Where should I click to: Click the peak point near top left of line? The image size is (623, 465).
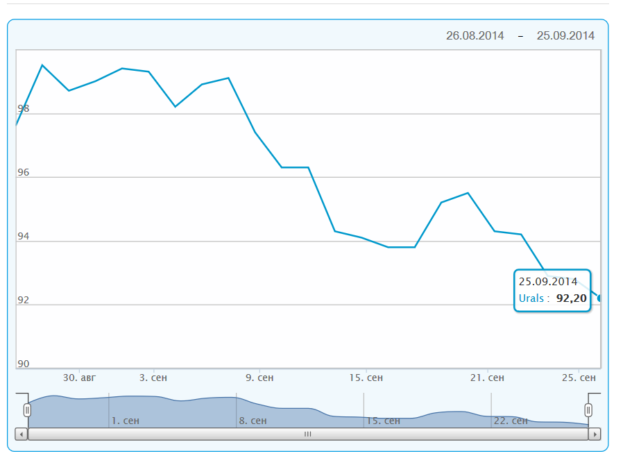point(42,65)
